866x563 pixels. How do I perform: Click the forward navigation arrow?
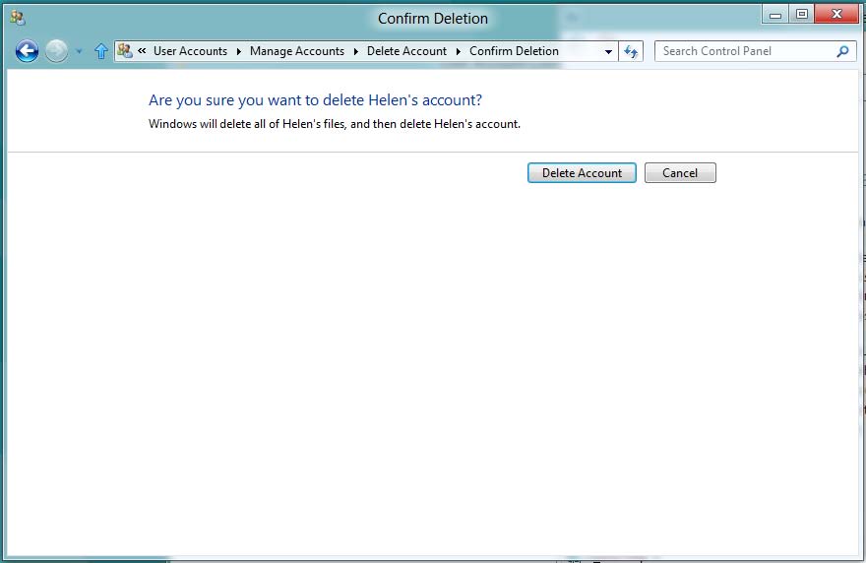point(57,51)
